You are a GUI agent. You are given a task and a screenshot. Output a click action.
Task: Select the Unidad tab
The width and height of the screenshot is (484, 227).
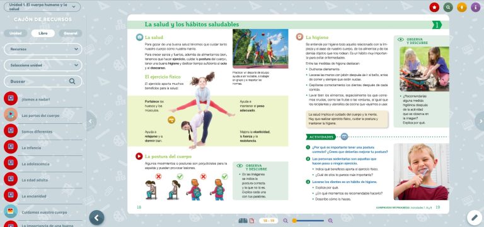coord(15,33)
